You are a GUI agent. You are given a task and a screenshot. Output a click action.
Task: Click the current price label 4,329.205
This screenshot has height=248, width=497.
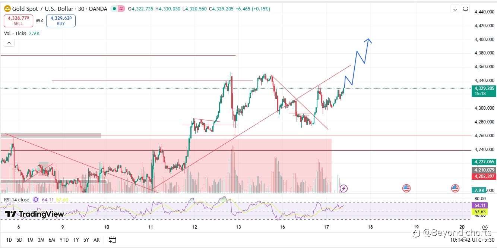click(x=484, y=88)
